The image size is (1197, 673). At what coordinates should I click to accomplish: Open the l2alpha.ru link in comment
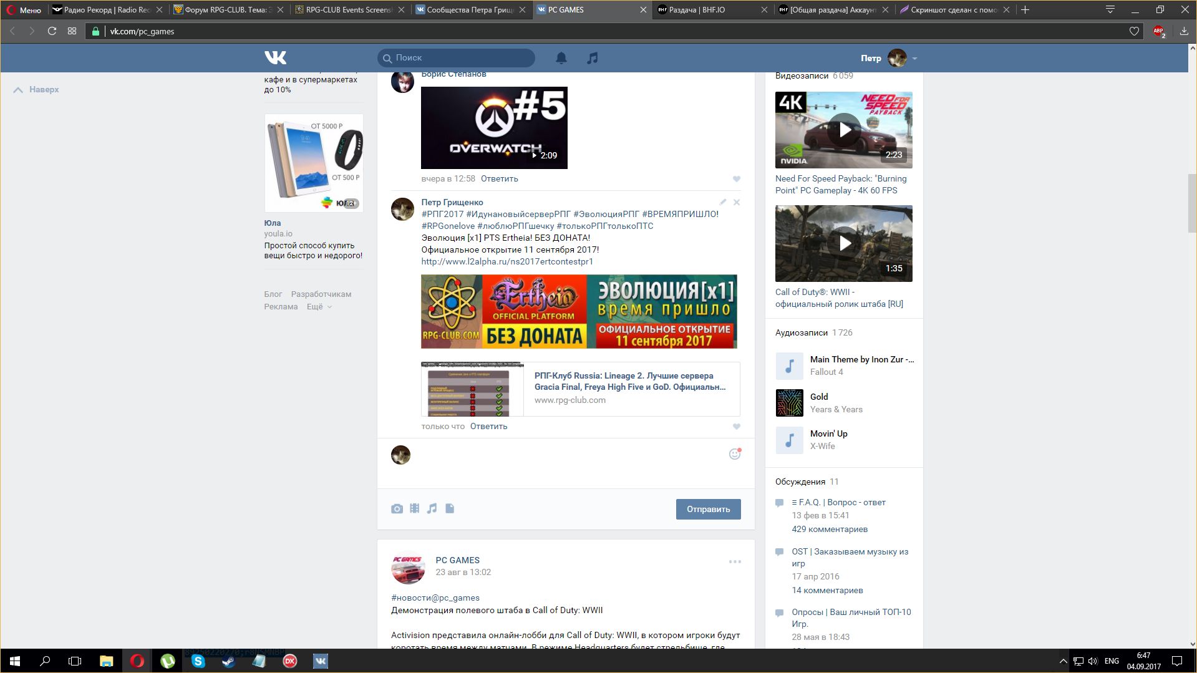tap(506, 261)
